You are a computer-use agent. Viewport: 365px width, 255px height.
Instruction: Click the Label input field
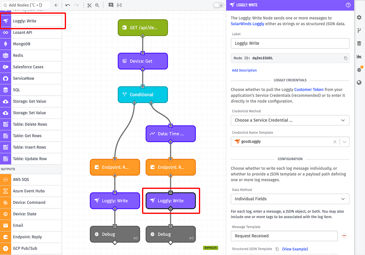[x=290, y=43]
